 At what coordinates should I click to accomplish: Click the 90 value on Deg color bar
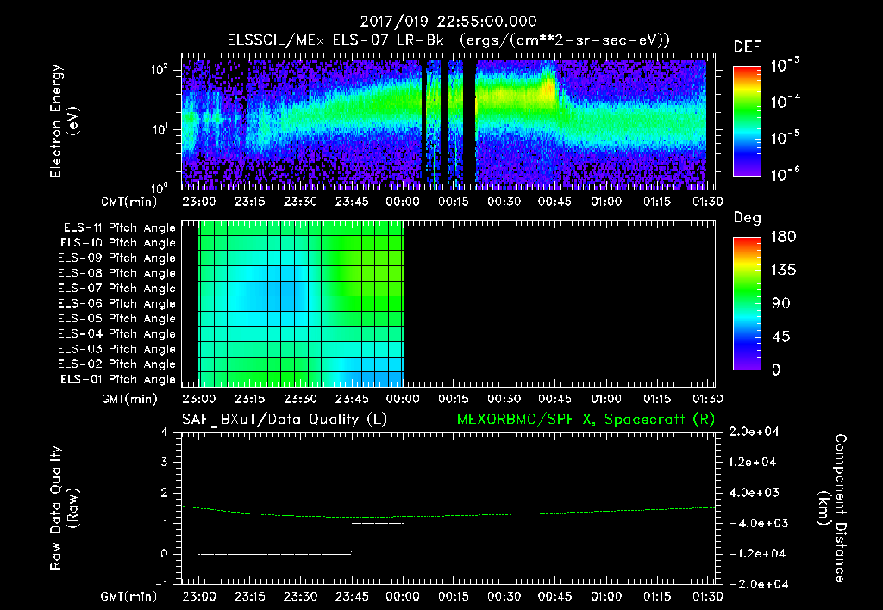(780, 304)
